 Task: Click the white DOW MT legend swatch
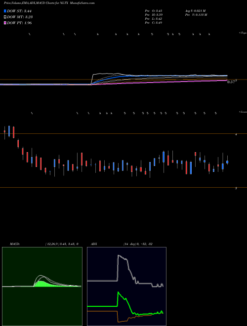pos(5,17)
